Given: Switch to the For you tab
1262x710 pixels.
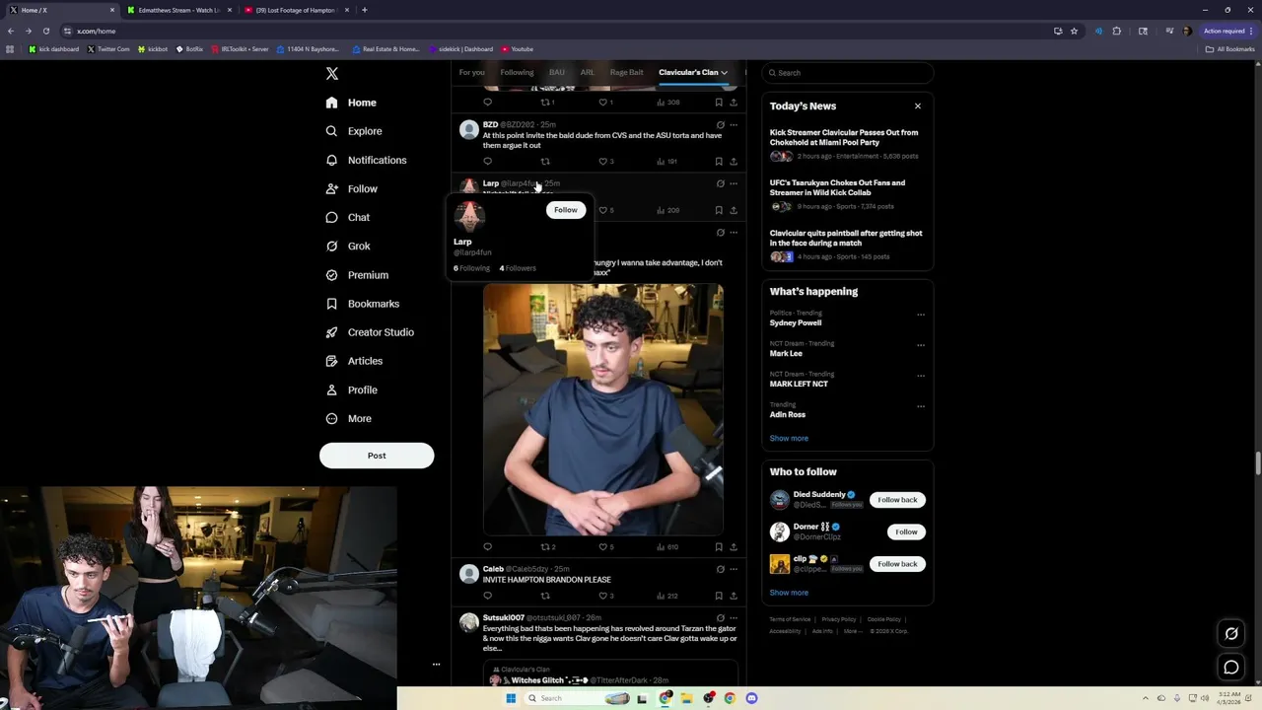Looking at the screenshot, I should point(471,72).
